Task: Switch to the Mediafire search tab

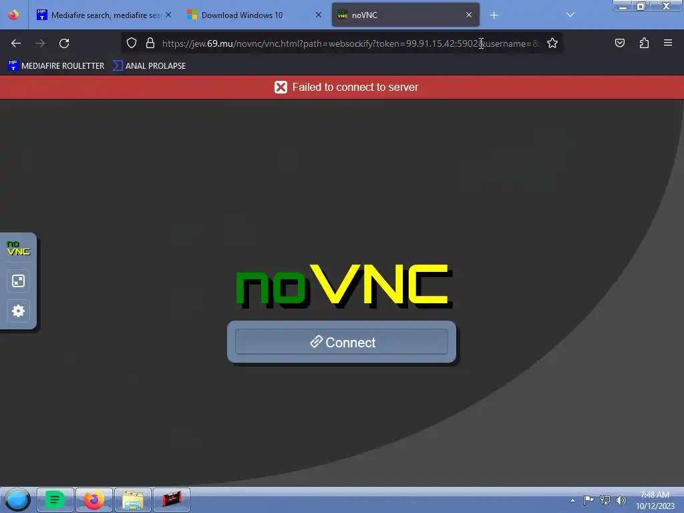Action: [105, 15]
